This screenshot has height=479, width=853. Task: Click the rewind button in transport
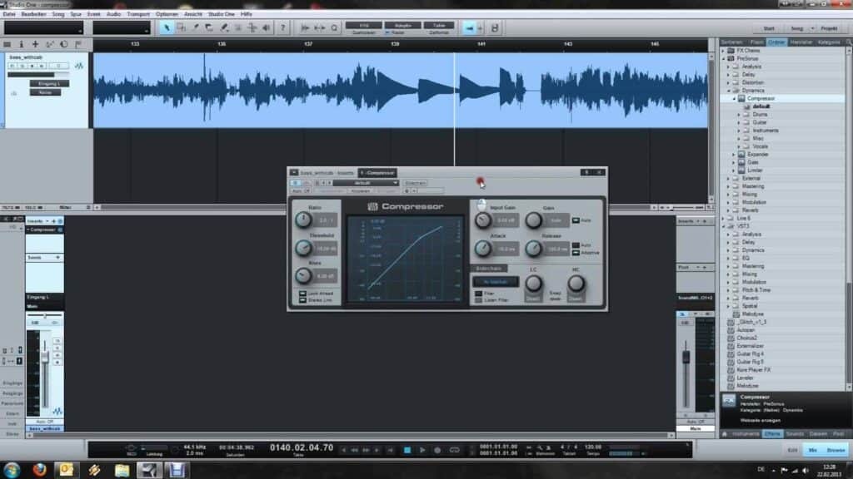click(354, 450)
